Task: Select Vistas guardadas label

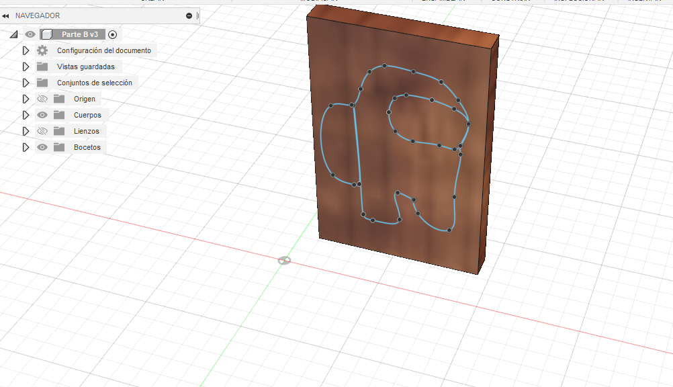Action: (x=86, y=67)
